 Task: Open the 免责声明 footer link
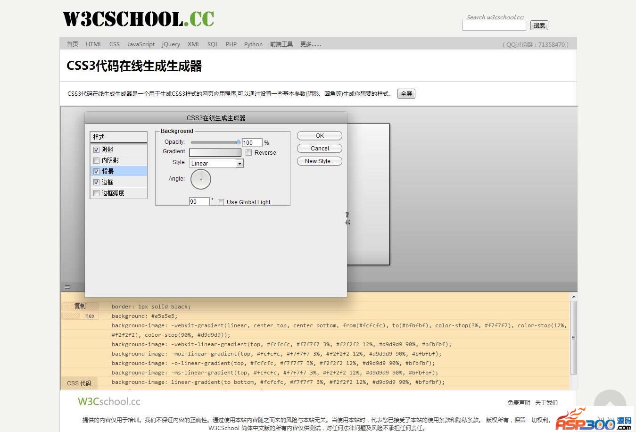[x=519, y=403]
